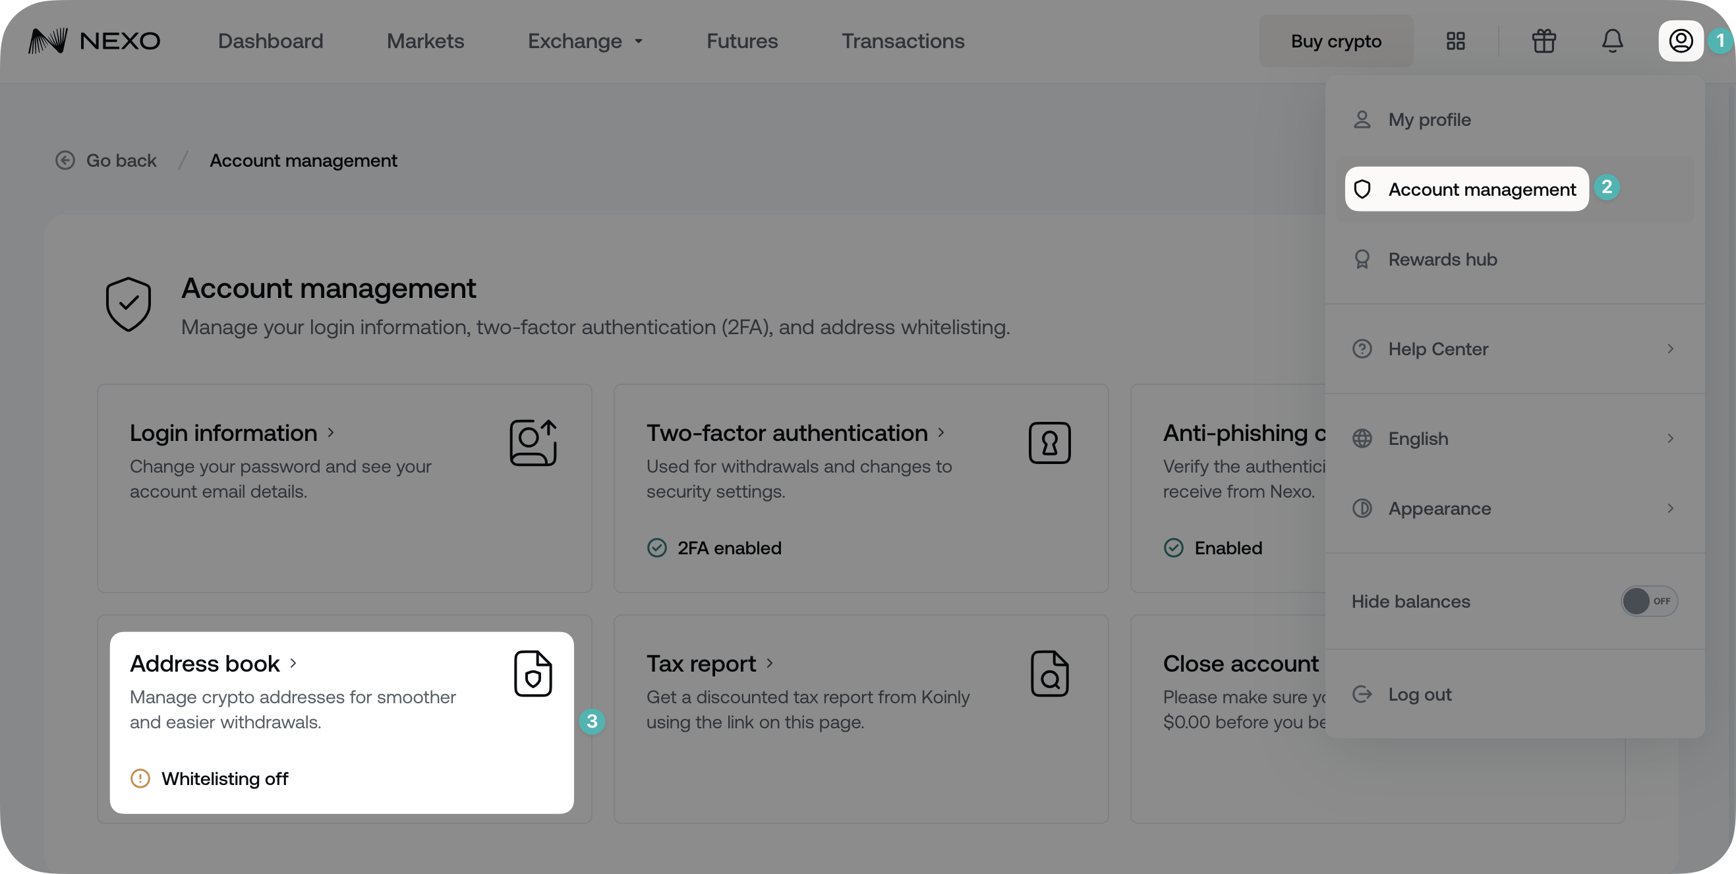Click the Address book shield document icon
1736x874 pixels.
(x=533, y=673)
